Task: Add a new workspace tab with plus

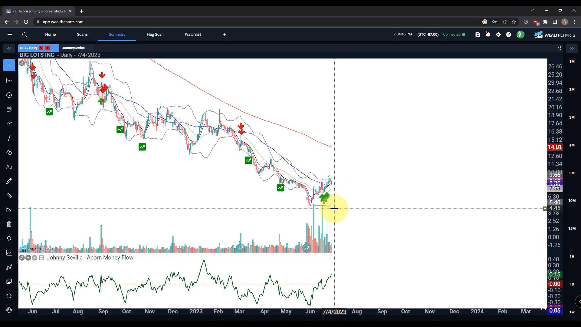Action: pyautogui.click(x=225, y=35)
